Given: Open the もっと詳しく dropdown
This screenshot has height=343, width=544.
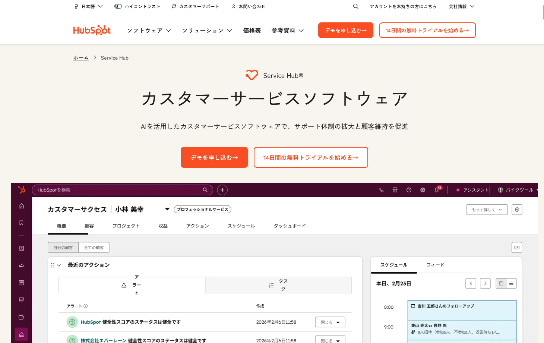Looking at the screenshot, I should (487, 210).
